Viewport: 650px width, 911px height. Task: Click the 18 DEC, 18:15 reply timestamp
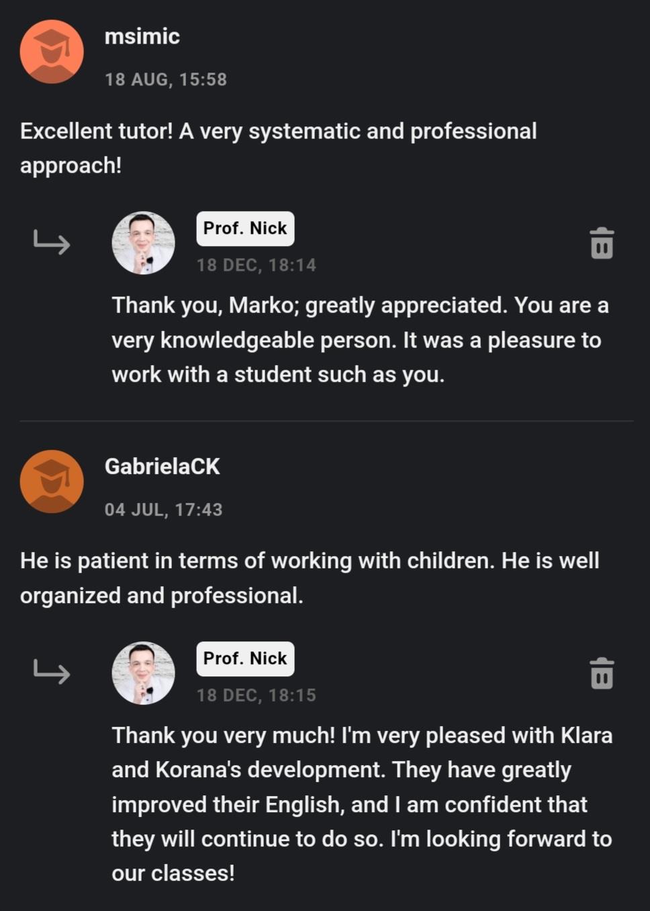point(256,695)
